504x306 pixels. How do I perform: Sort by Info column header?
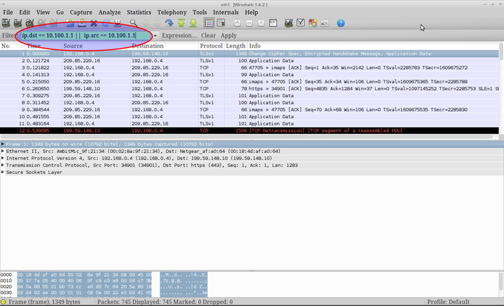373,46
